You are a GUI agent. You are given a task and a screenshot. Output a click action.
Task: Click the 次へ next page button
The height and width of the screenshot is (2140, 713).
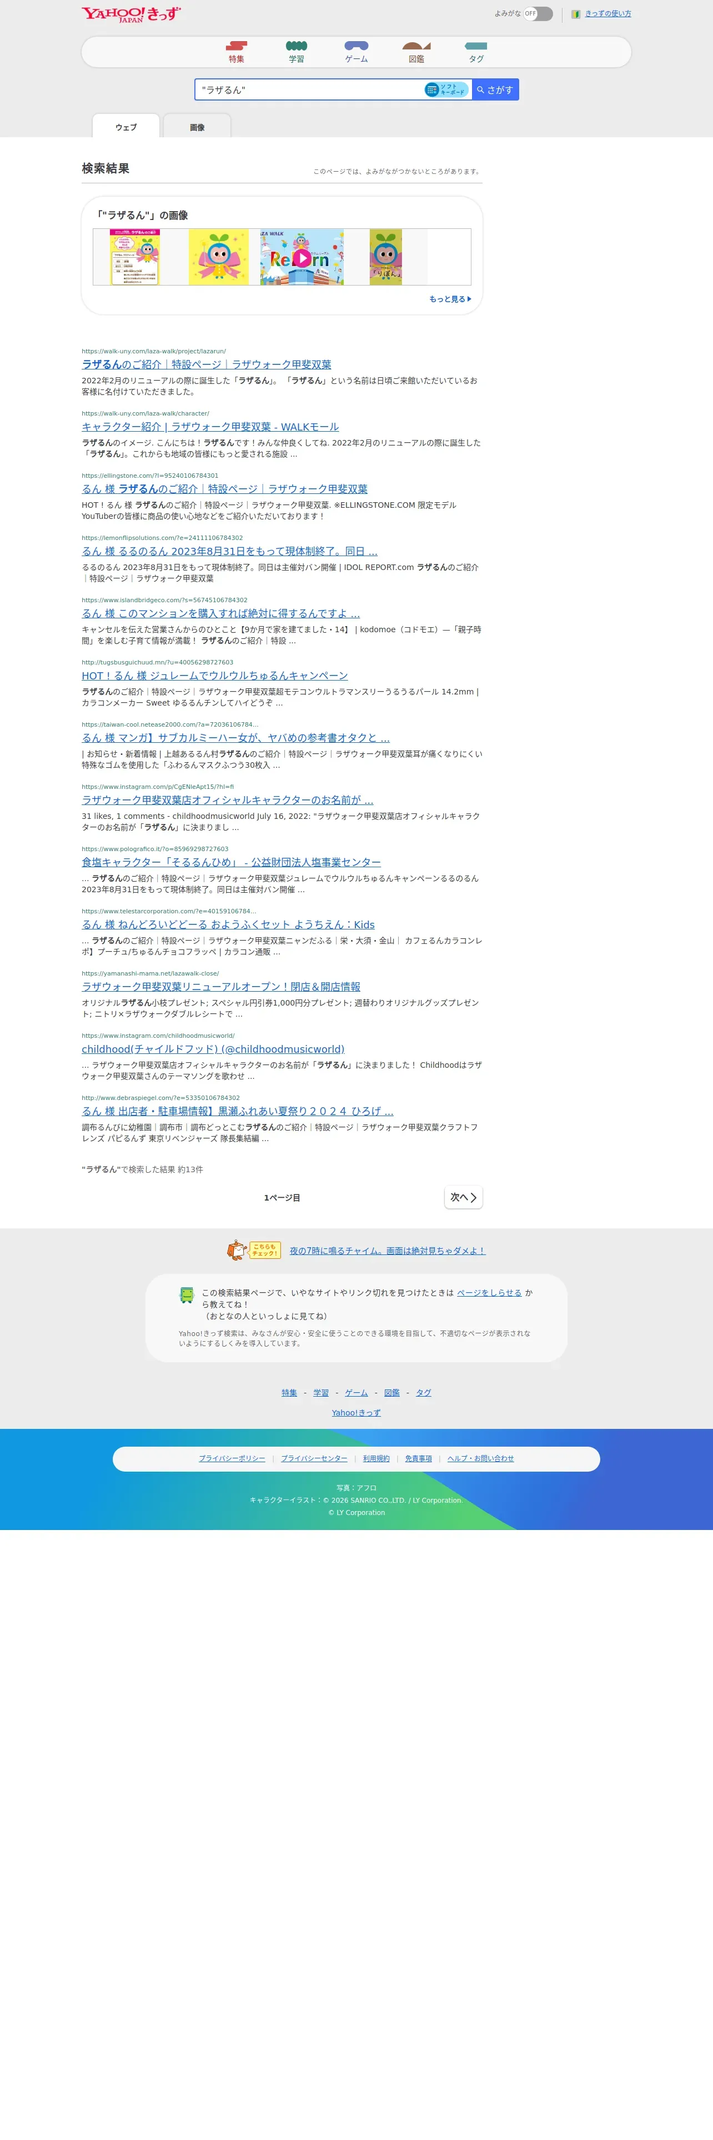point(463,1197)
